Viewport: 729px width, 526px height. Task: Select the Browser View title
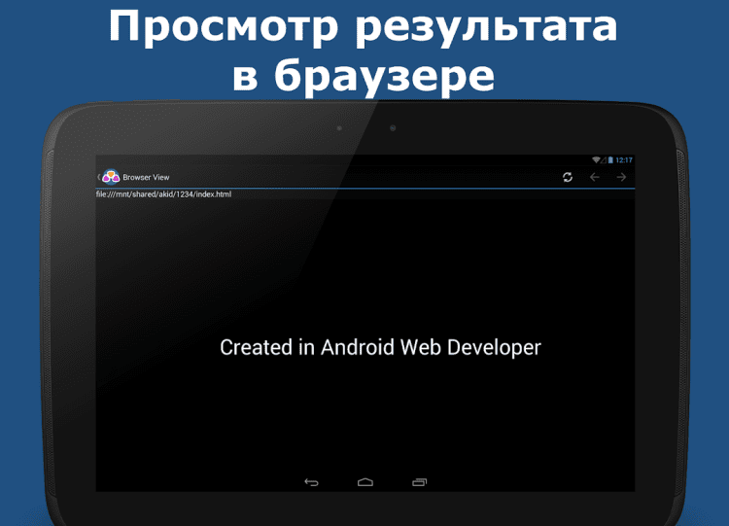pos(146,177)
